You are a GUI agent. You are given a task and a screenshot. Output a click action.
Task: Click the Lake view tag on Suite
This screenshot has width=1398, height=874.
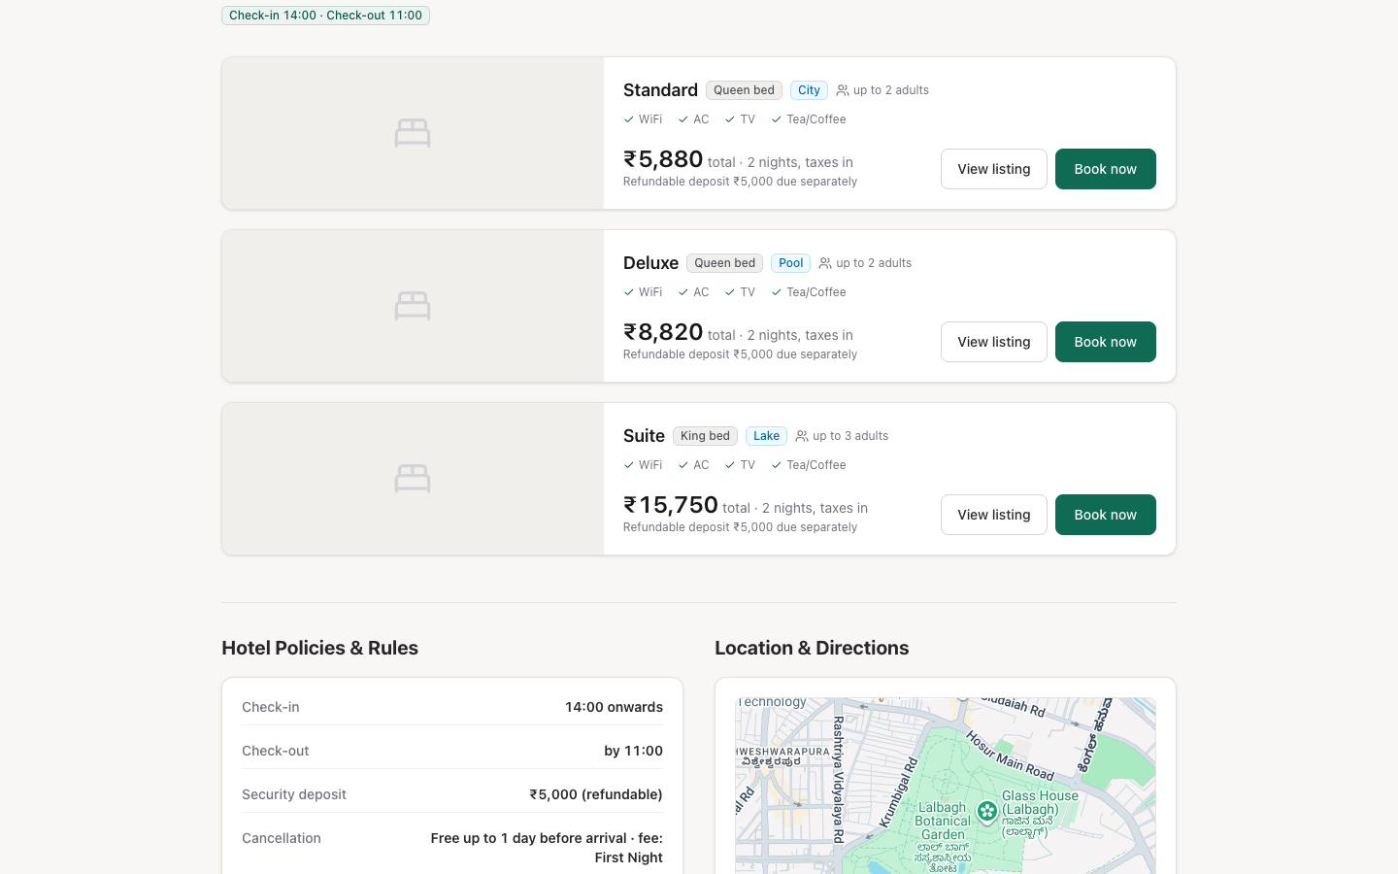pyautogui.click(x=767, y=436)
